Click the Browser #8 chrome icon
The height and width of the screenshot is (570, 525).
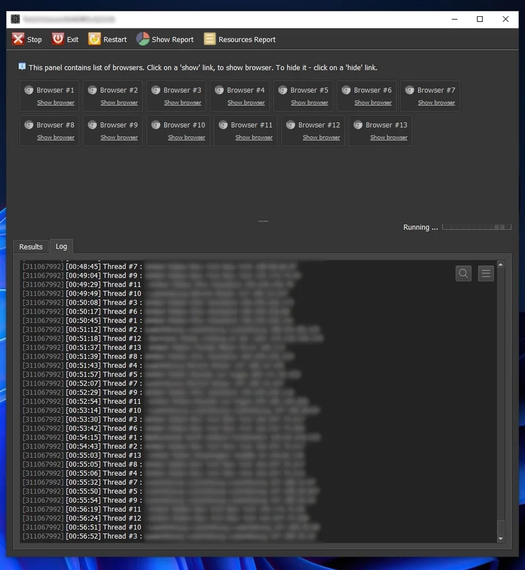(x=29, y=125)
